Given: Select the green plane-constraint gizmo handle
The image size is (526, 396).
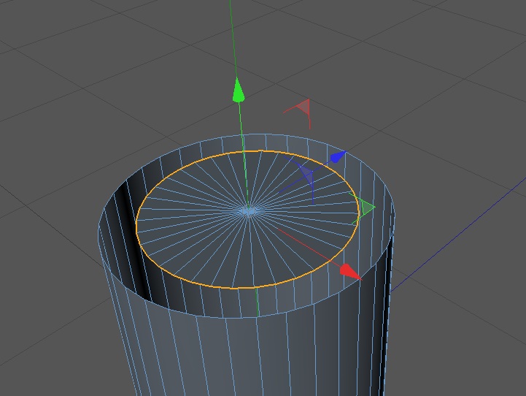Looking at the screenshot, I should click(x=363, y=208).
